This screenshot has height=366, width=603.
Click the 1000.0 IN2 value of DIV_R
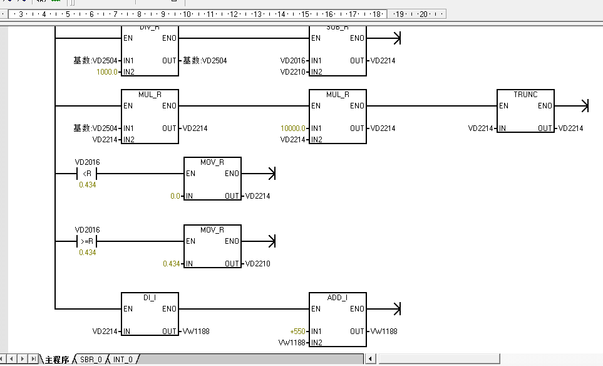(x=106, y=72)
